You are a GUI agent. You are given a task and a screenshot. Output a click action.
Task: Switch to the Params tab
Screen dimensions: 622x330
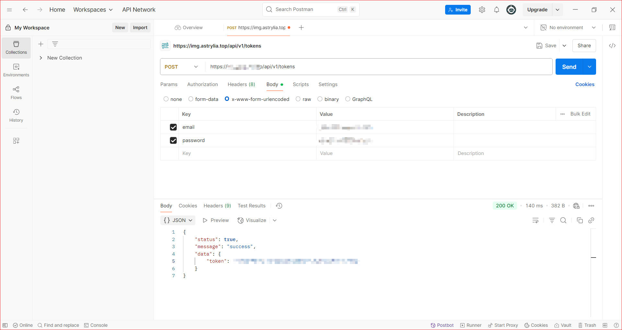(x=169, y=84)
